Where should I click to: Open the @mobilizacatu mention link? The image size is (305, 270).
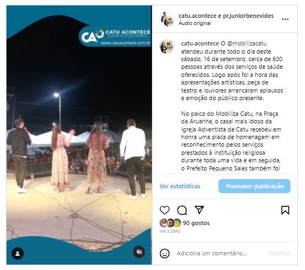247,43
